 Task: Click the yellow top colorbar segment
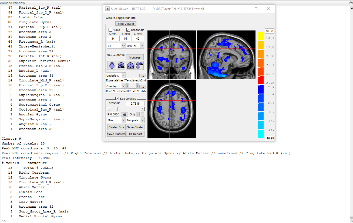coord(261,36)
